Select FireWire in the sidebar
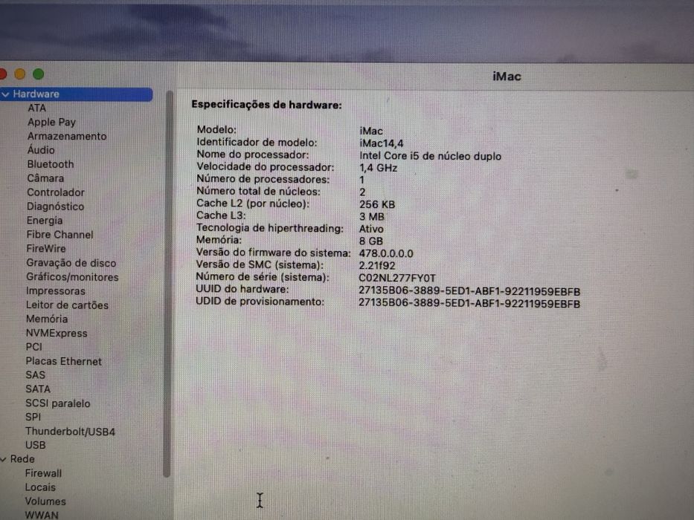Viewport: 694px width, 520px height. coord(45,249)
